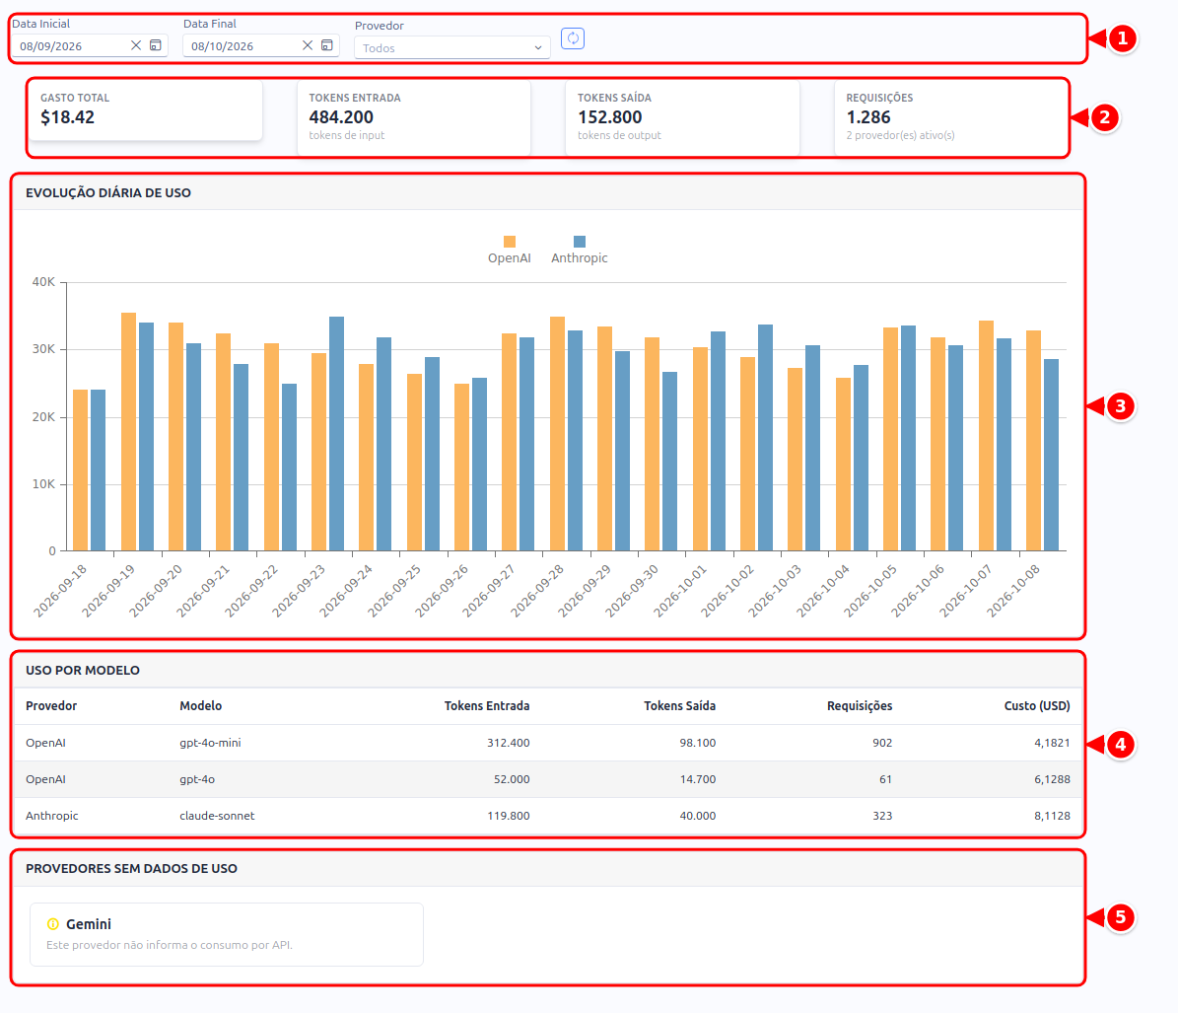
Task: Click the 2 provedor(es) ativo(s) subtitle
Action: pos(900,135)
